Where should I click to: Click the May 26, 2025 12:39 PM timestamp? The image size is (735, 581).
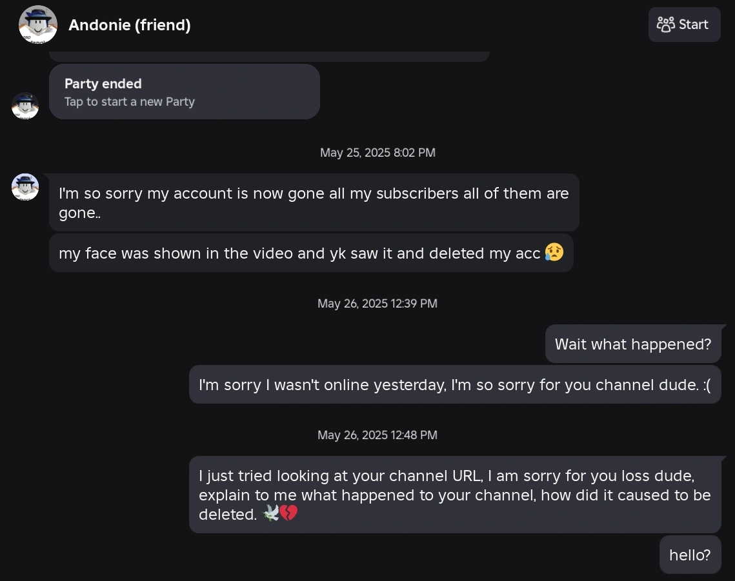tap(378, 304)
